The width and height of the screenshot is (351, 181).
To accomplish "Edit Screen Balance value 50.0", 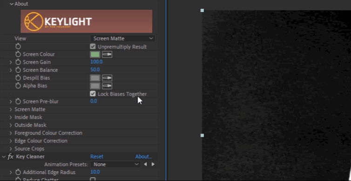I will [95, 70].
